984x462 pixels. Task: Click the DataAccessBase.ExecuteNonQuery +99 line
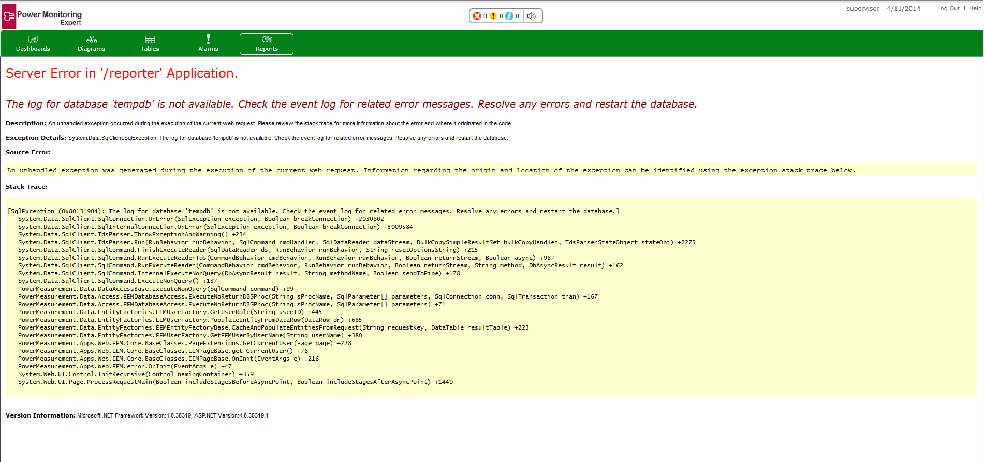[156, 289]
